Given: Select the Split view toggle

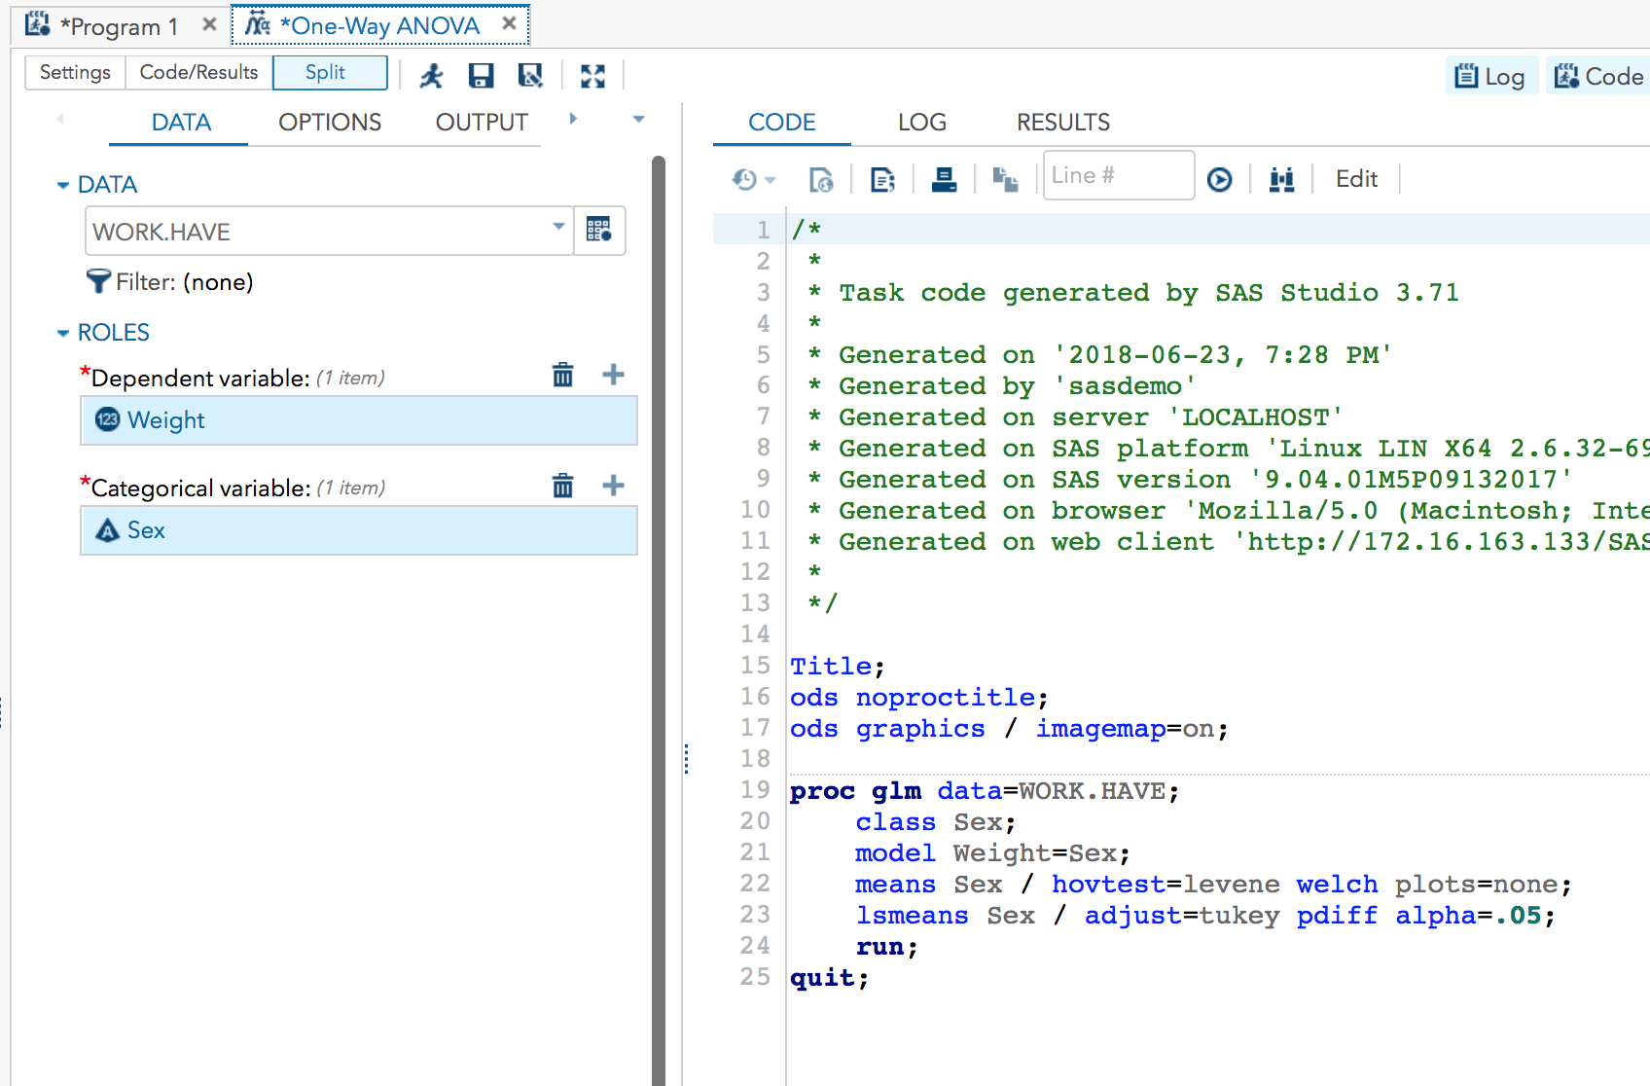Looking at the screenshot, I should [330, 73].
